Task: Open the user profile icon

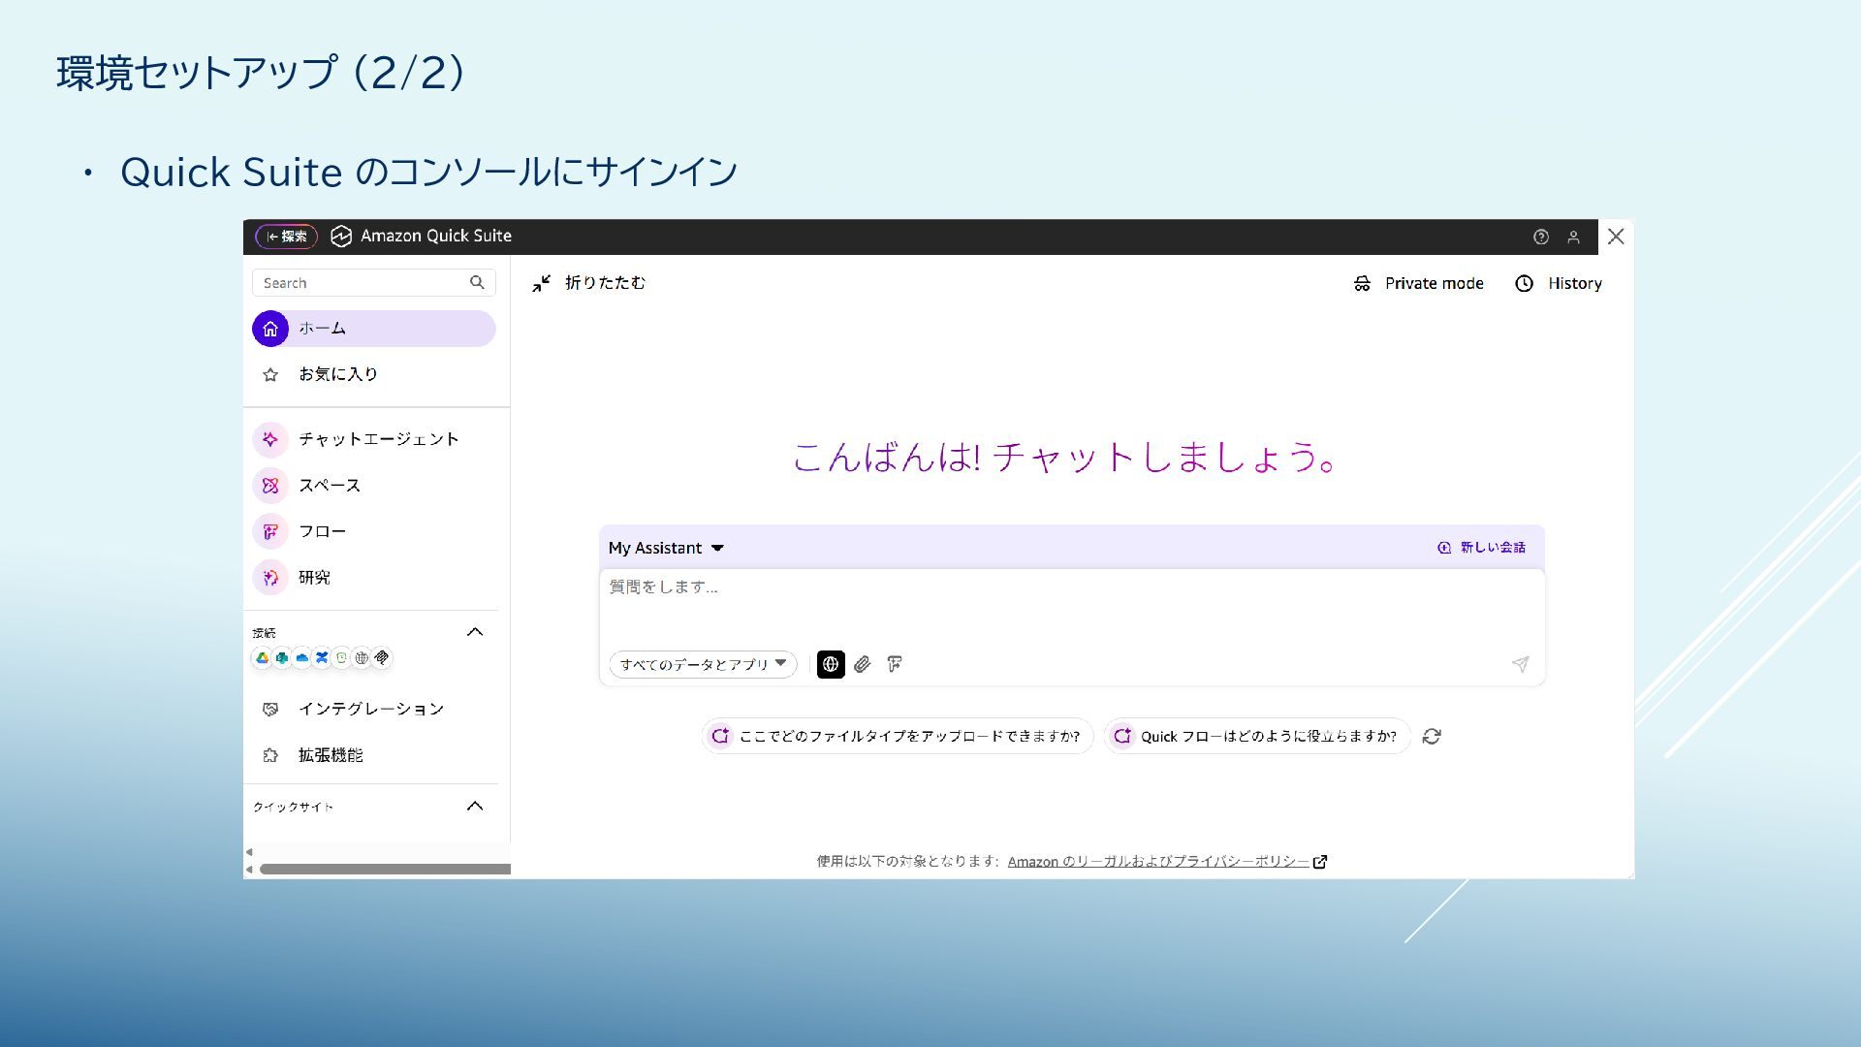Action: coord(1573,237)
